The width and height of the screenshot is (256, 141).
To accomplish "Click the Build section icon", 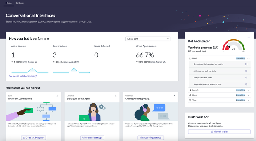I will tap(190, 58).
